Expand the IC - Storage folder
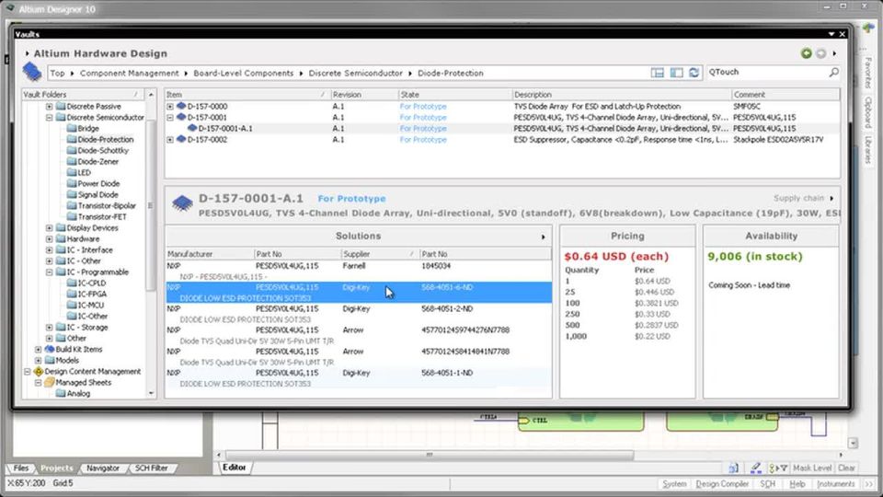Viewport: 883px width, 497px height. pyautogui.click(x=49, y=327)
